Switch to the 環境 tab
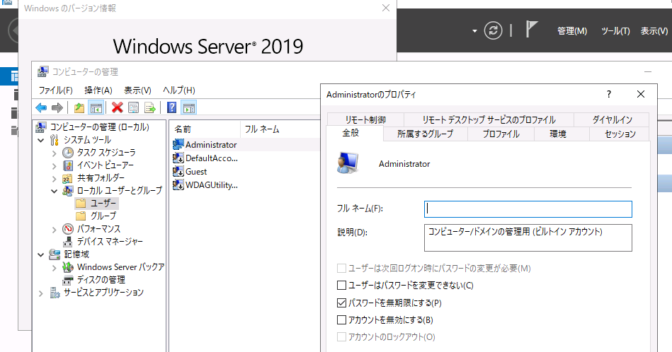 [x=557, y=134]
